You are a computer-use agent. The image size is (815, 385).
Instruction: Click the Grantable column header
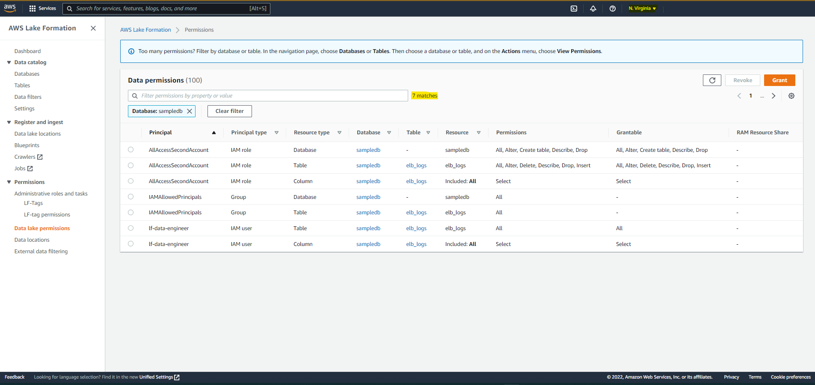point(629,133)
